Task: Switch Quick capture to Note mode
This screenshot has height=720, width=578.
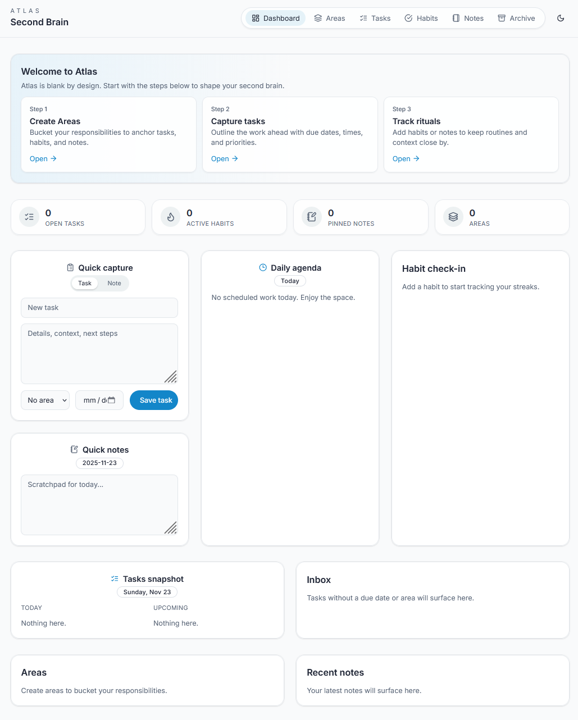Action: point(114,283)
